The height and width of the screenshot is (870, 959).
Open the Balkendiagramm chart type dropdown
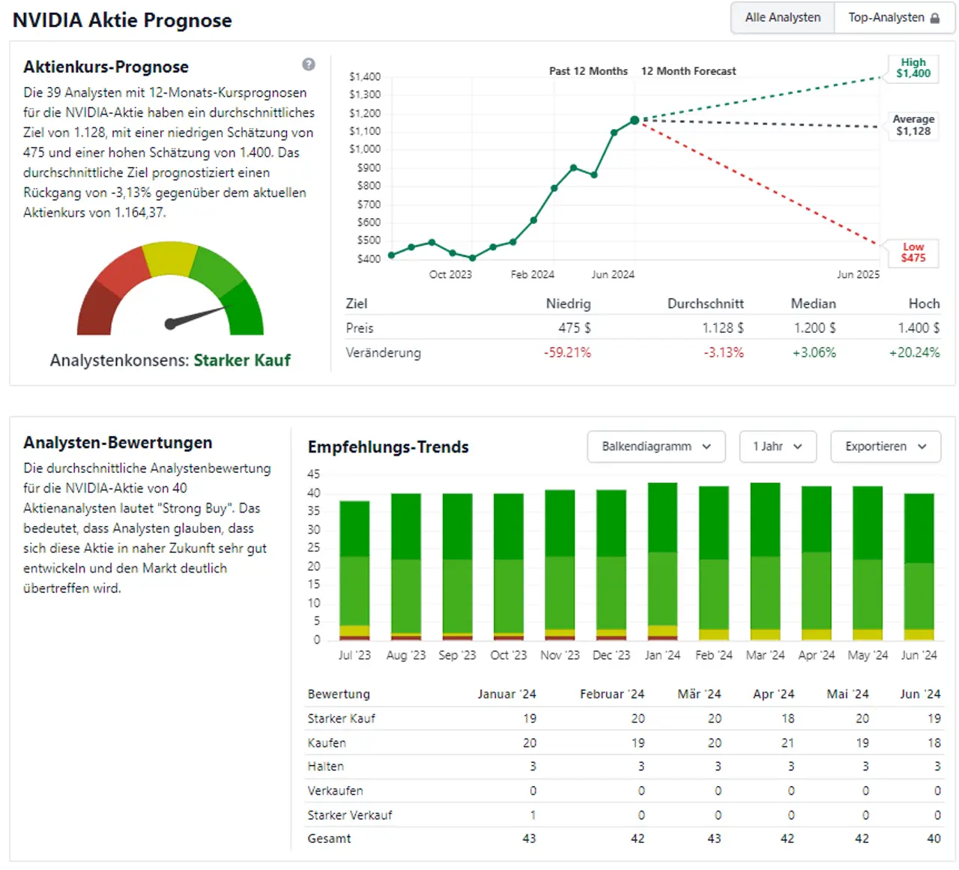656,447
